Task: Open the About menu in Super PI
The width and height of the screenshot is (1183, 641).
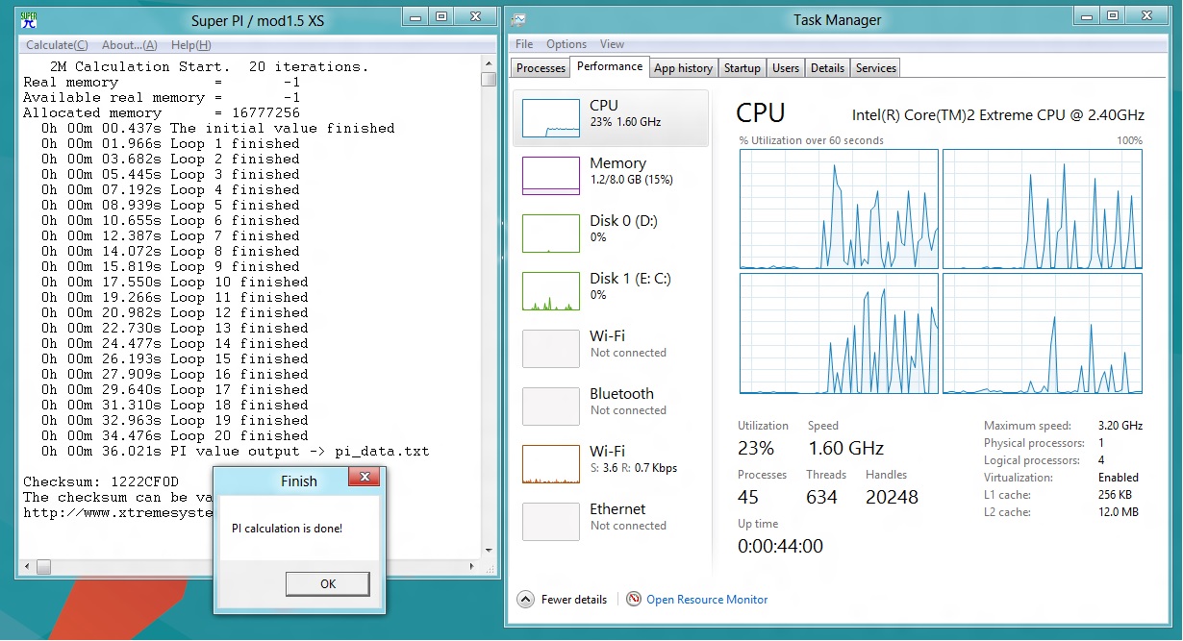Action: pyautogui.click(x=130, y=45)
